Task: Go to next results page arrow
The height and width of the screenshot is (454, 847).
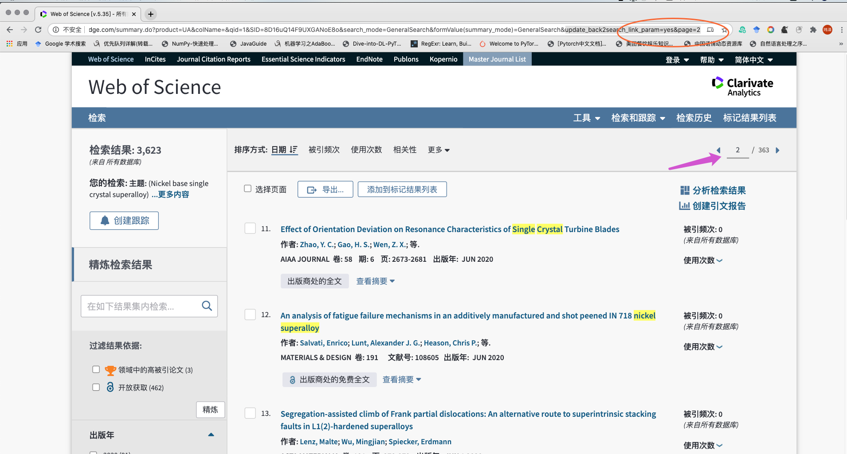Action: (777, 150)
